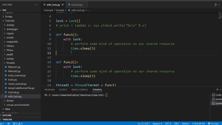The width and height of the screenshot is (222, 125).
Task: Open rlocks_tutorial.py in the explorer
Action: click(17, 84)
